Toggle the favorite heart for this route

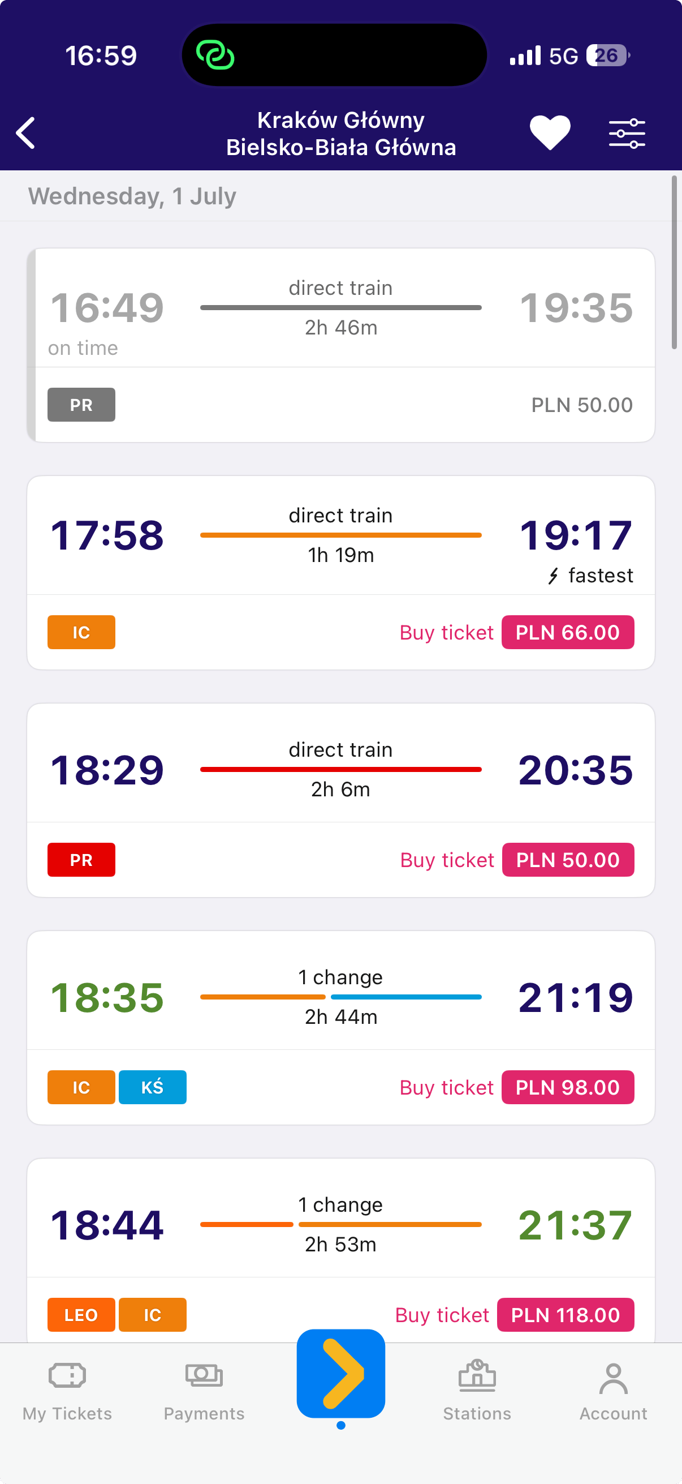[x=550, y=133]
